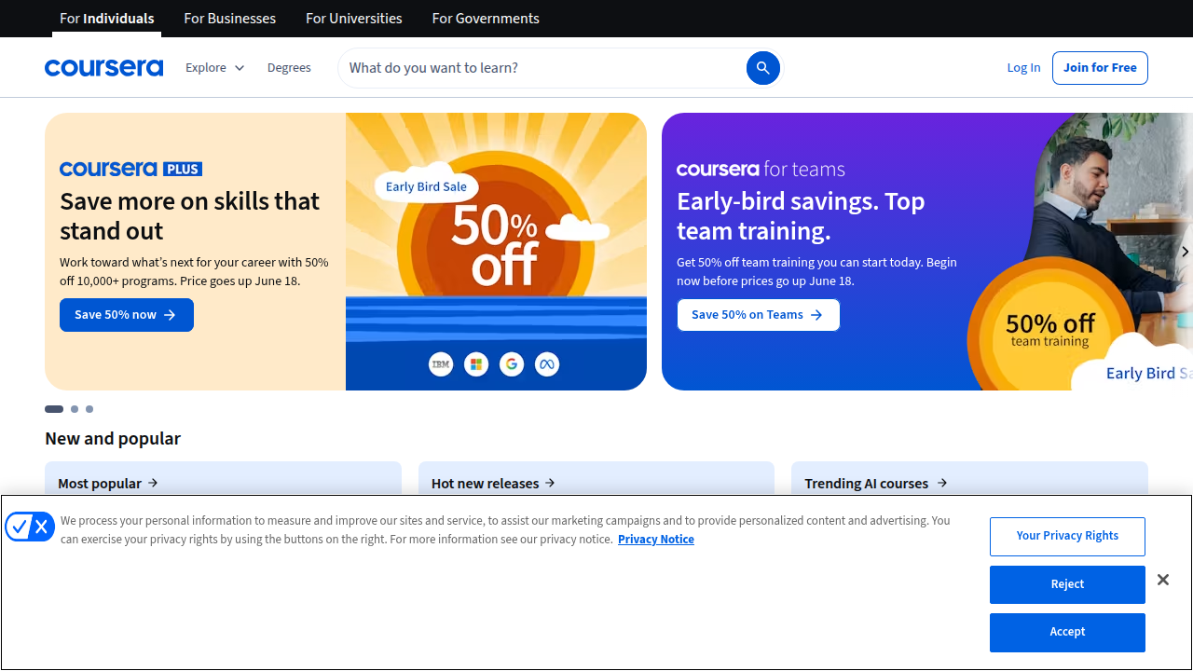
Task: Click the Meta partner logo
Action: pos(547,364)
